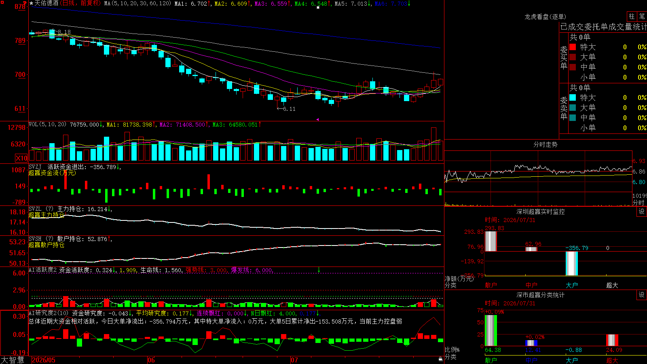Click the 散户 64.38 bar in 分类统计

(491, 330)
